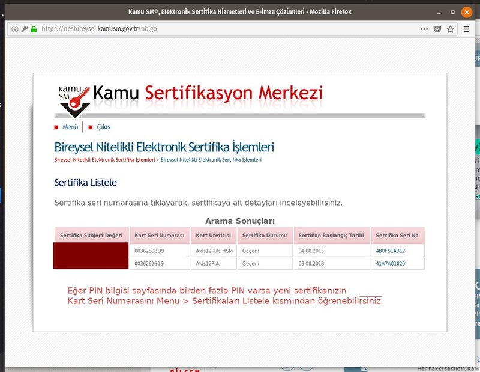Click first breadcrumb Bireysel Nitelikli Elektronik Sertifika link

tap(104, 160)
